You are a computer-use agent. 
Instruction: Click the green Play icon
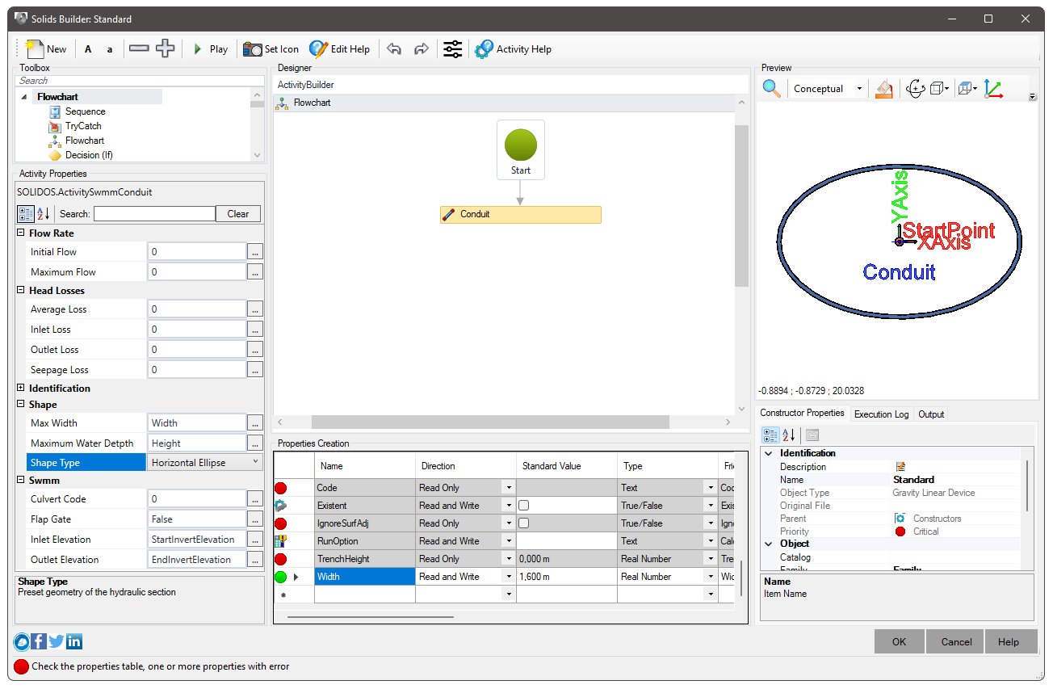(x=197, y=49)
